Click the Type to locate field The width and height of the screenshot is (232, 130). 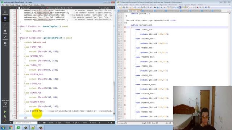tap(25, 123)
